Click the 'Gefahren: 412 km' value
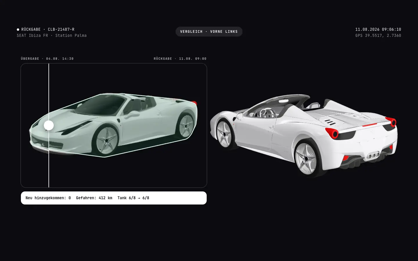 [x=94, y=198]
